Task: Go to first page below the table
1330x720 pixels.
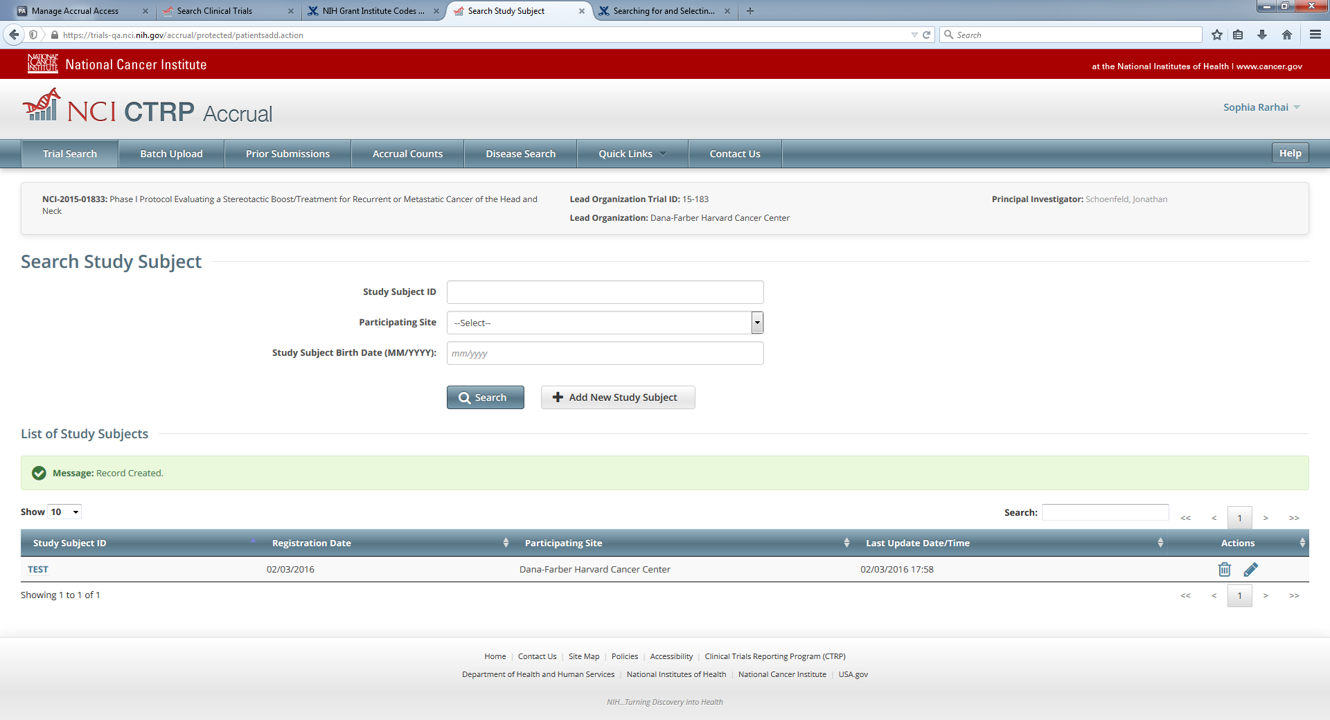Action: 1186,595
